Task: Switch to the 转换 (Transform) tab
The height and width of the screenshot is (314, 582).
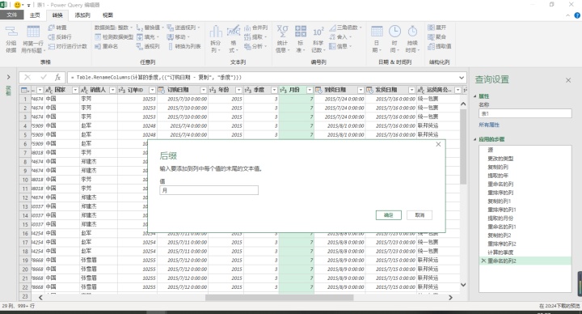Action: coord(57,15)
